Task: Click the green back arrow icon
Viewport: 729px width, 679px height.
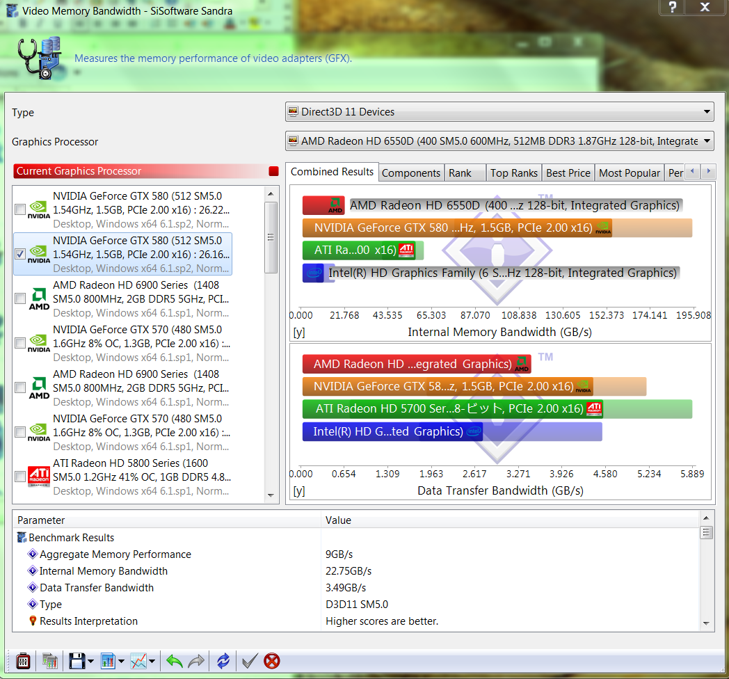Action: 175,661
